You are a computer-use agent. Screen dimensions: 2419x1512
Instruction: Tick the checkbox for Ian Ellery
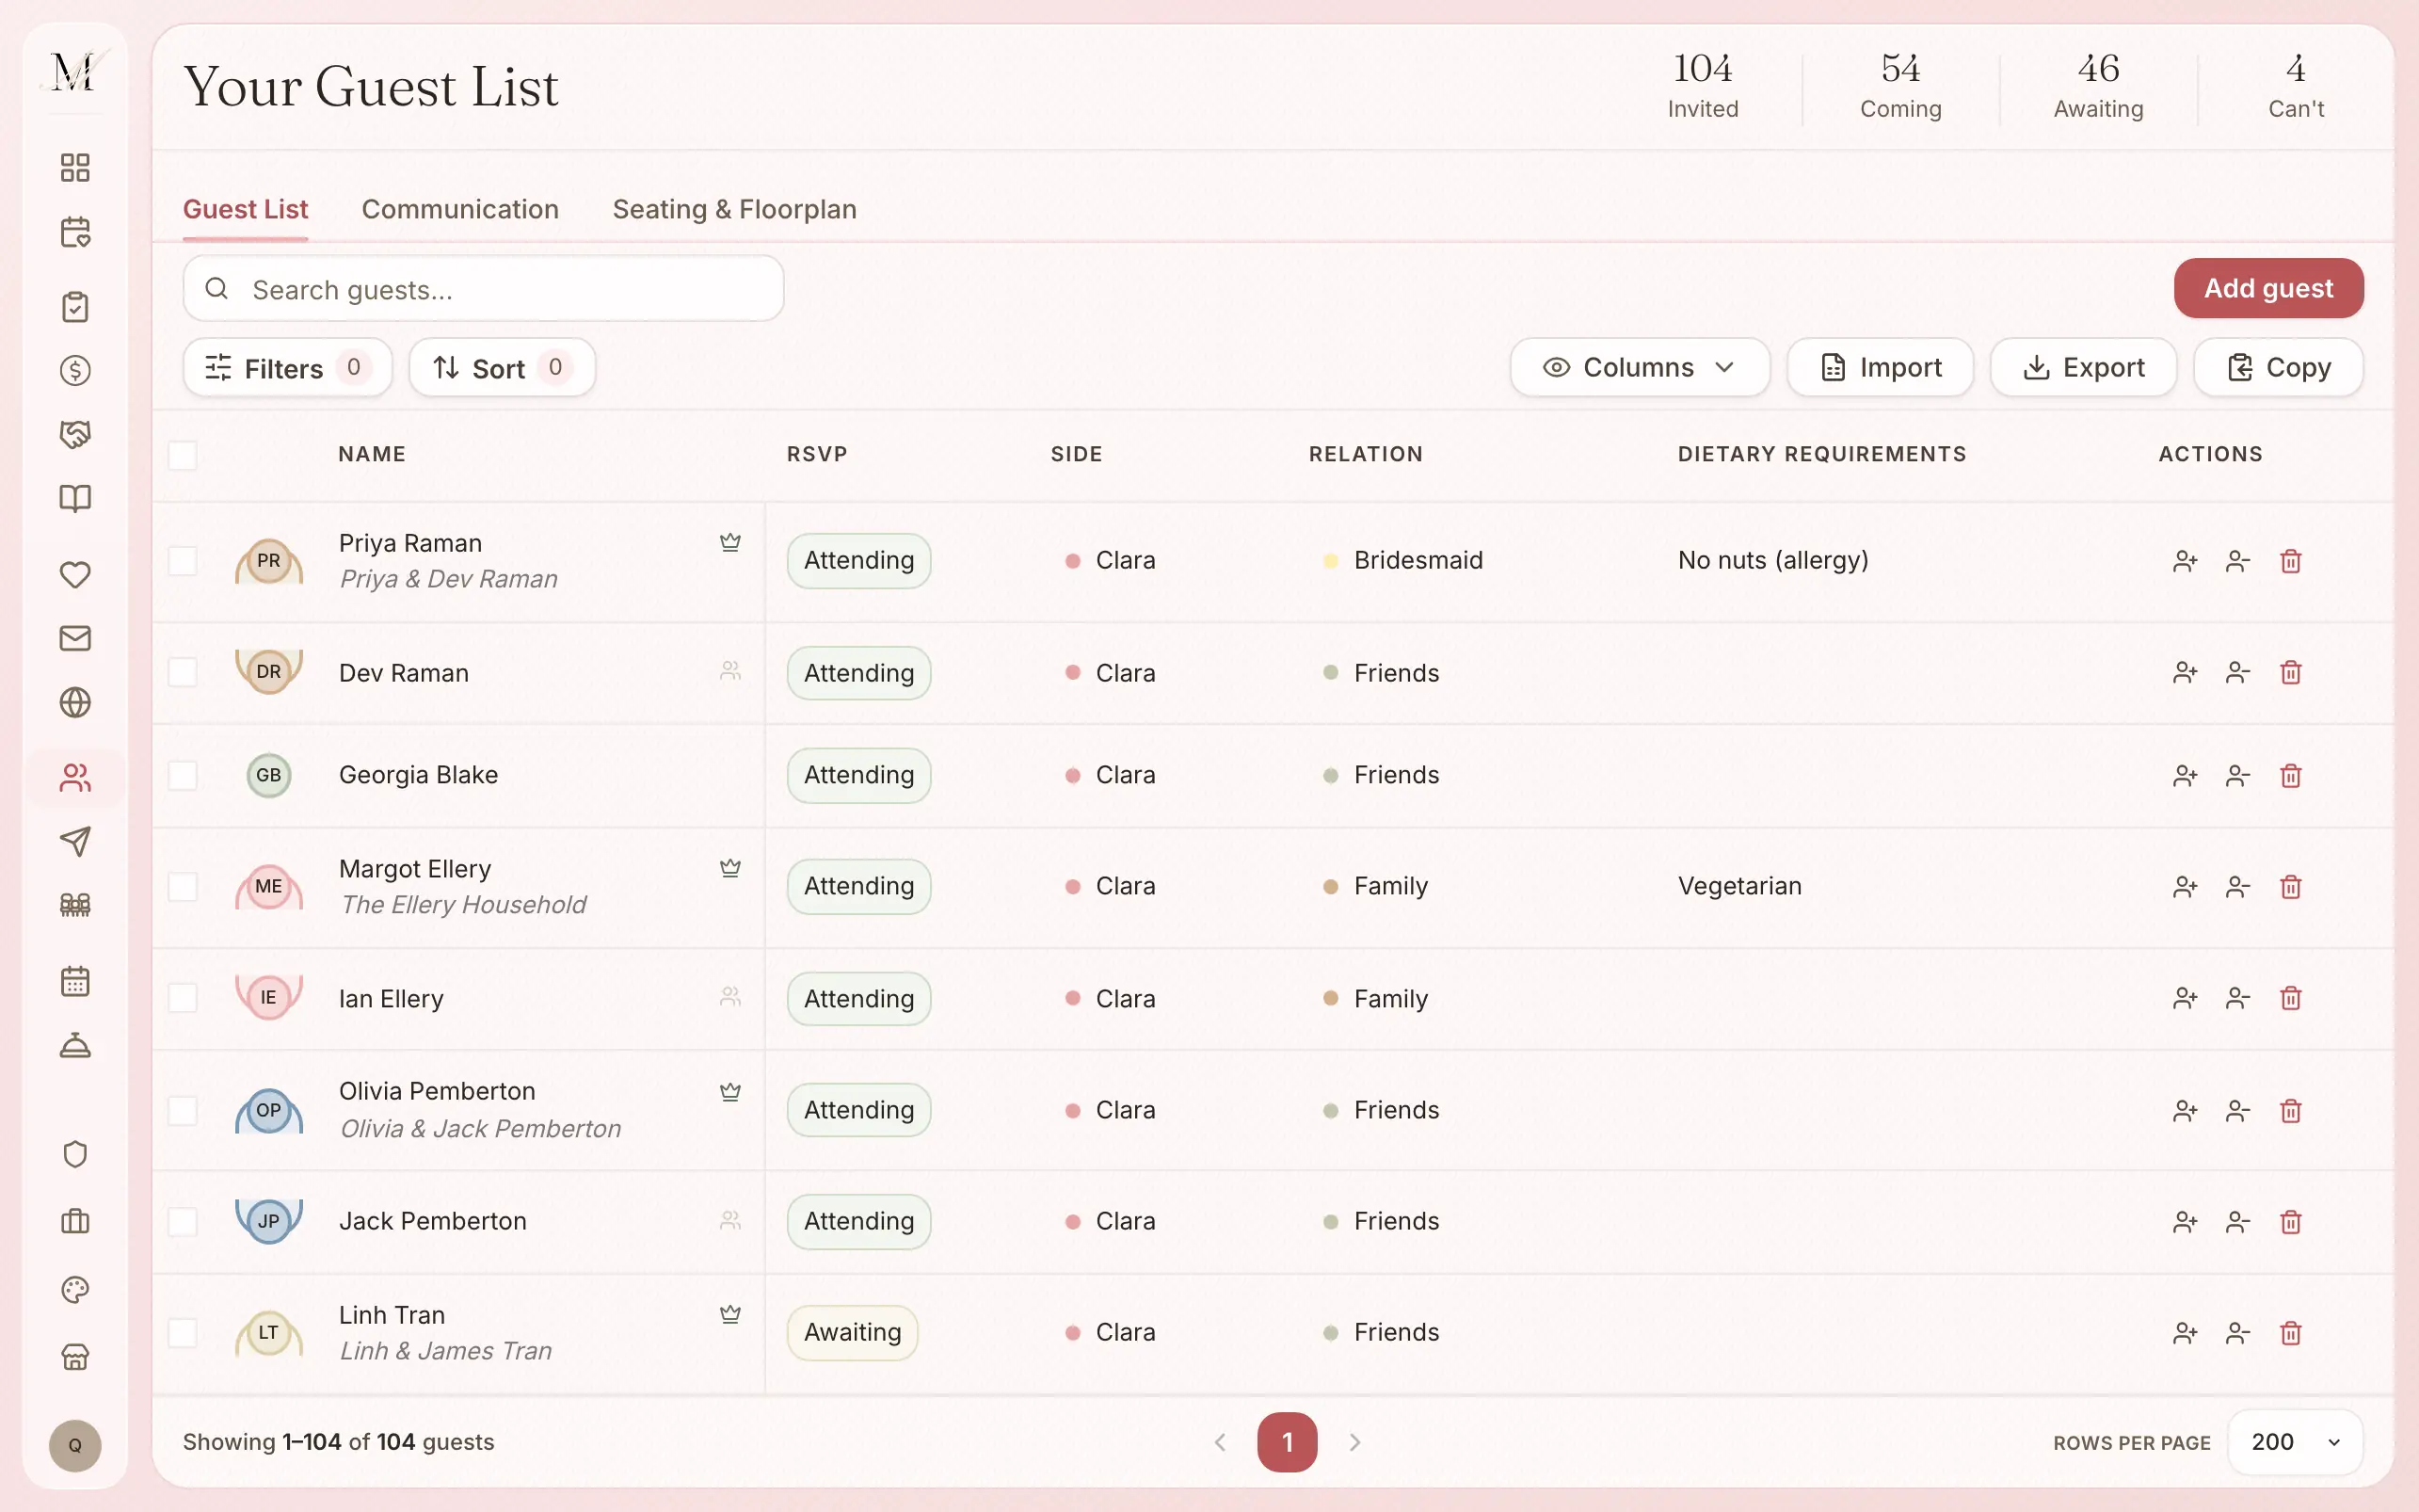pyautogui.click(x=182, y=997)
